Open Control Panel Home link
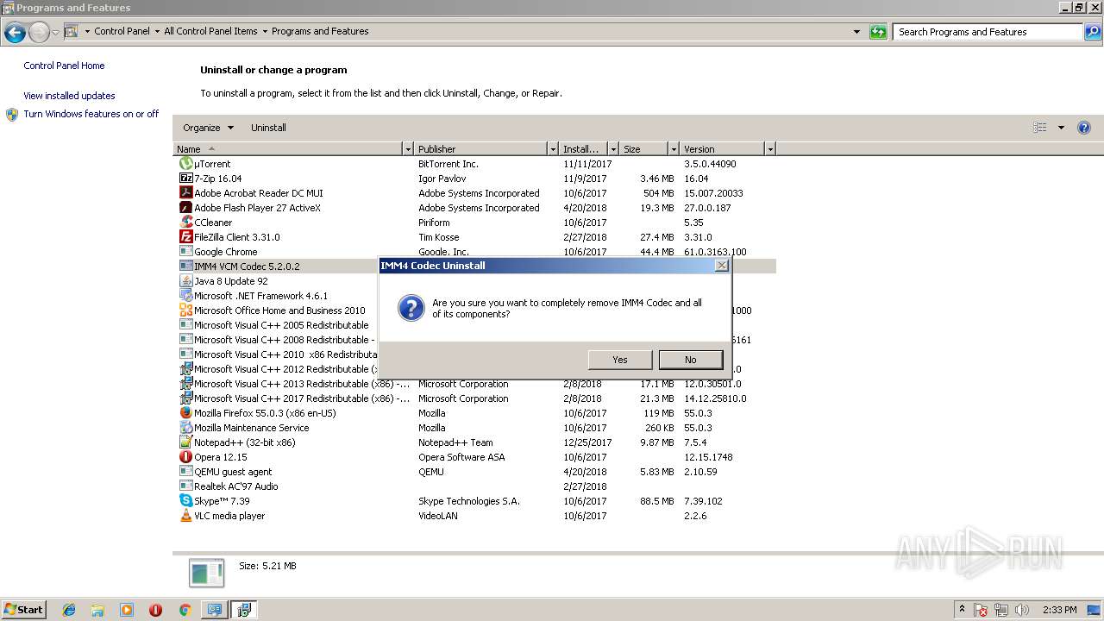 pyautogui.click(x=64, y=66)
